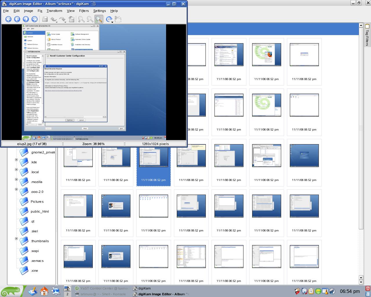The height and width of the screenshot is (297, 371).
Task: Switch to Shell - Konsole taskbar entry
Action: point(103,294)
